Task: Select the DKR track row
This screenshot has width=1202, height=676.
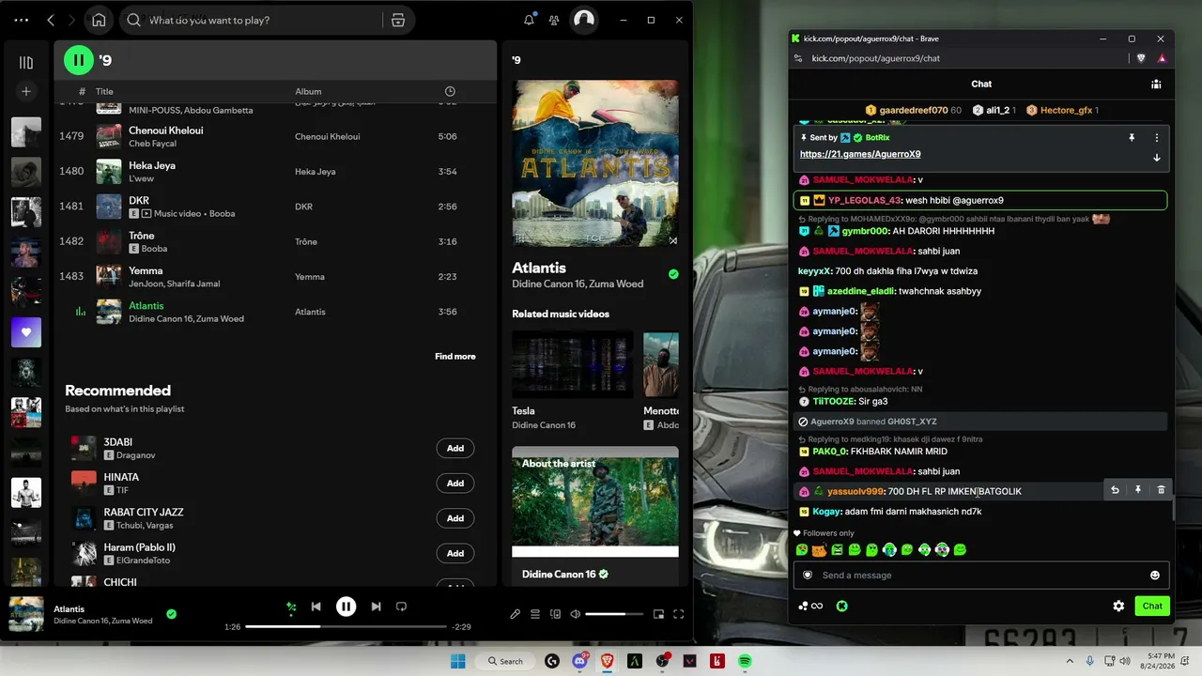Action: click(x=274, y=207)
